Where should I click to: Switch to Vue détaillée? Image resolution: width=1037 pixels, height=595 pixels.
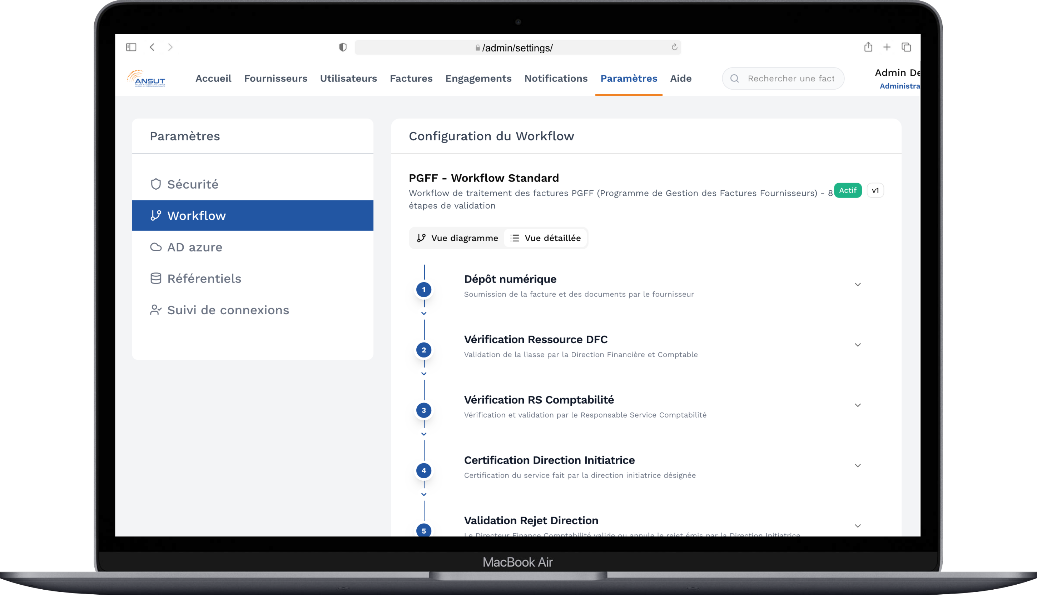click(545, 238)
